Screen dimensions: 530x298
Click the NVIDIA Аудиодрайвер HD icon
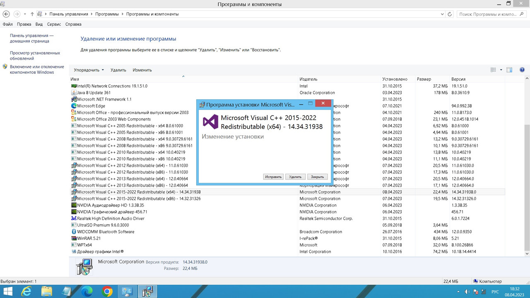(74, 205)
